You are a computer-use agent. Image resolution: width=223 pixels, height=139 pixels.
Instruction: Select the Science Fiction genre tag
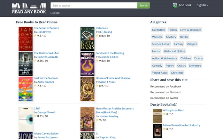161,44
